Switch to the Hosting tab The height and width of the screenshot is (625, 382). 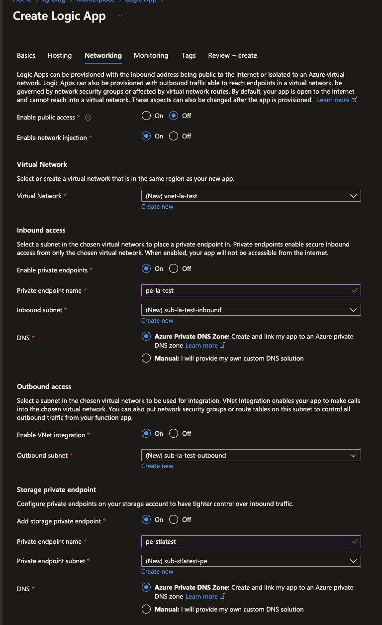(60, 55)
